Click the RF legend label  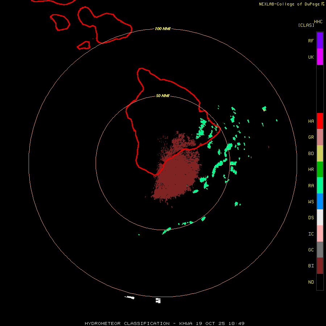point(311,41)
